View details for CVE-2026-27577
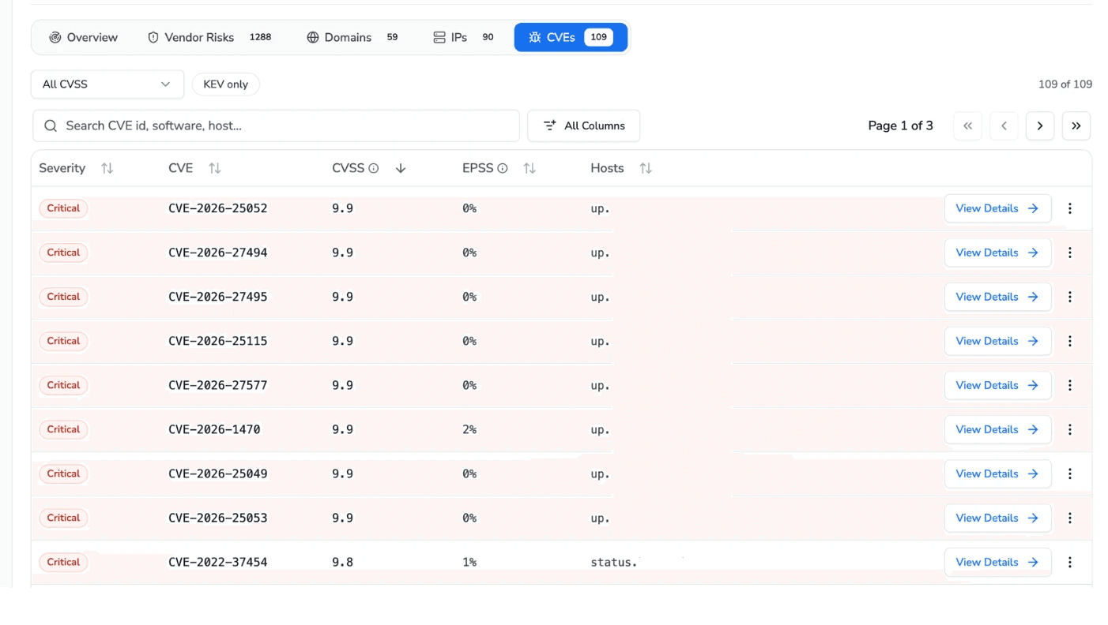1108x625 pixels. (x=997, y=385)
